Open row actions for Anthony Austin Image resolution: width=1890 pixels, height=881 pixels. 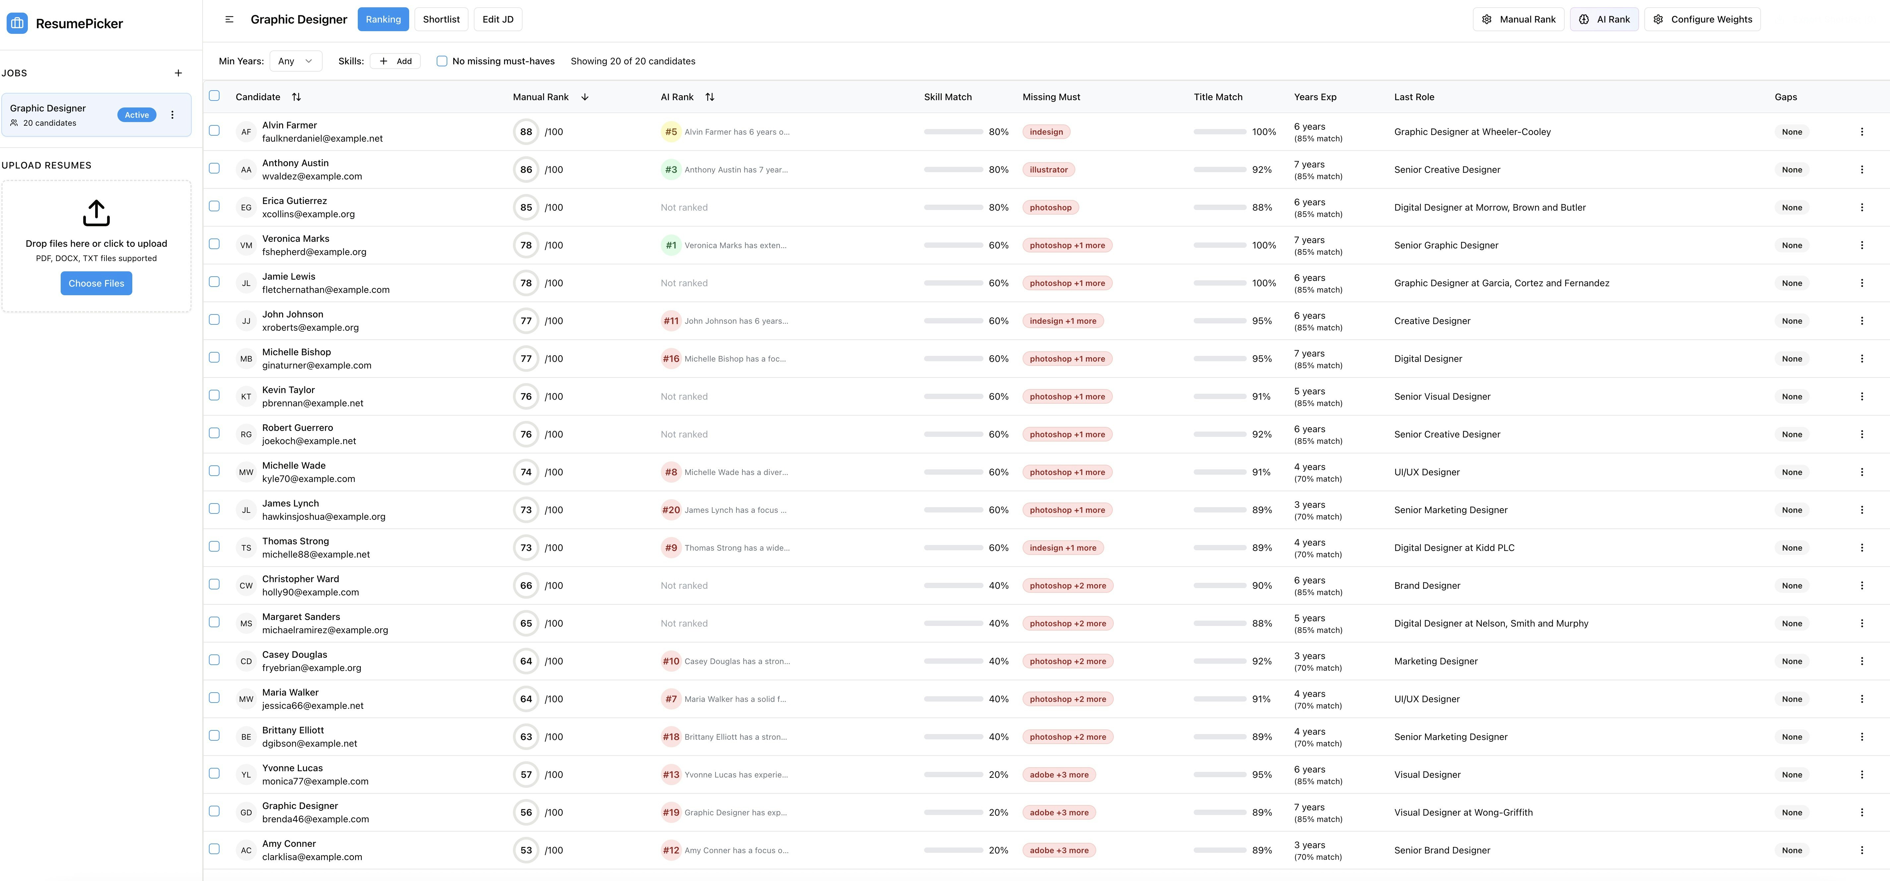tap(1861, 169)
